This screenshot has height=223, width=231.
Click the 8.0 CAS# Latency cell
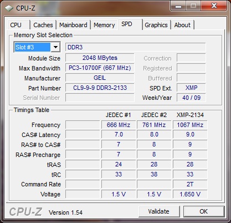[x=154, y=134]
